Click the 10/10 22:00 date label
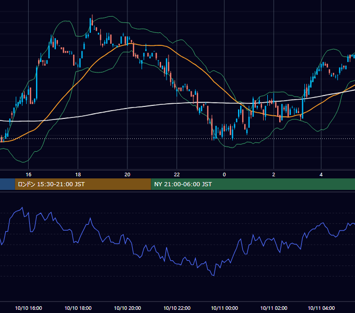 (x=177, y=308)
